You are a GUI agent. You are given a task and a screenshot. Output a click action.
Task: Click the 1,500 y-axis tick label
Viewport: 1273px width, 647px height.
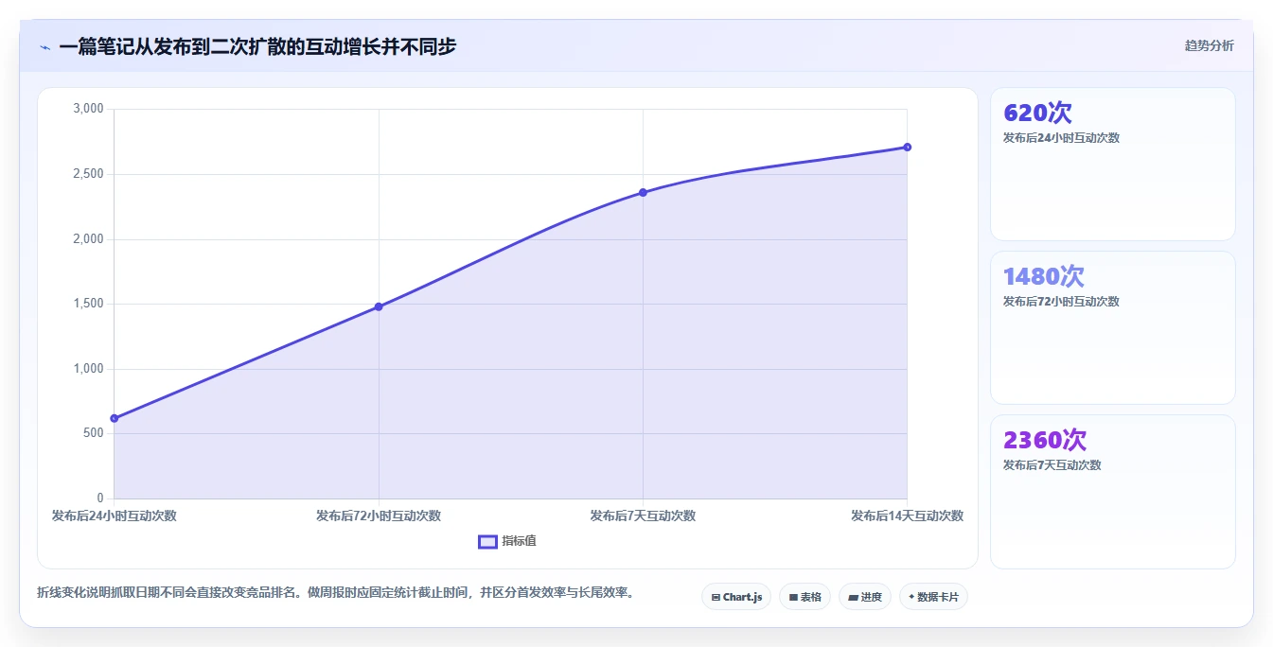tap(88, 304)
